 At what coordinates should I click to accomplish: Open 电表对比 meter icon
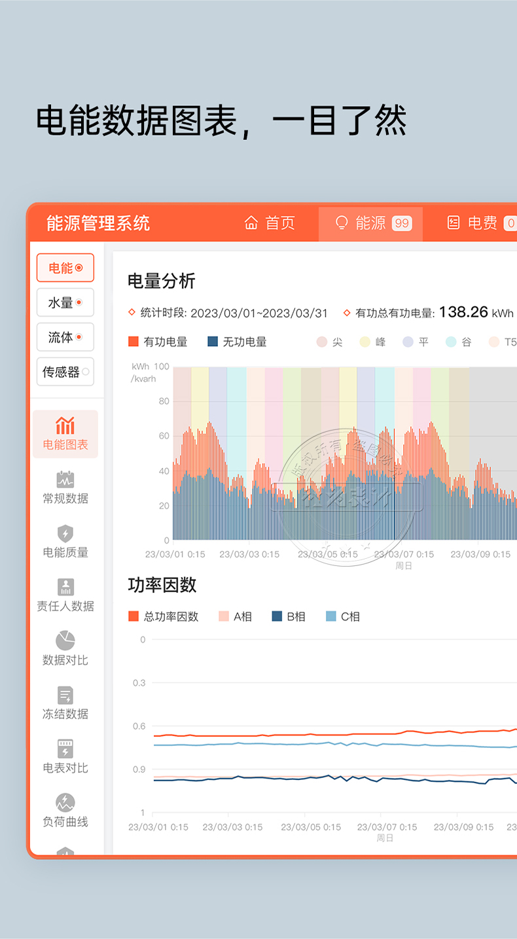point(65,749)
